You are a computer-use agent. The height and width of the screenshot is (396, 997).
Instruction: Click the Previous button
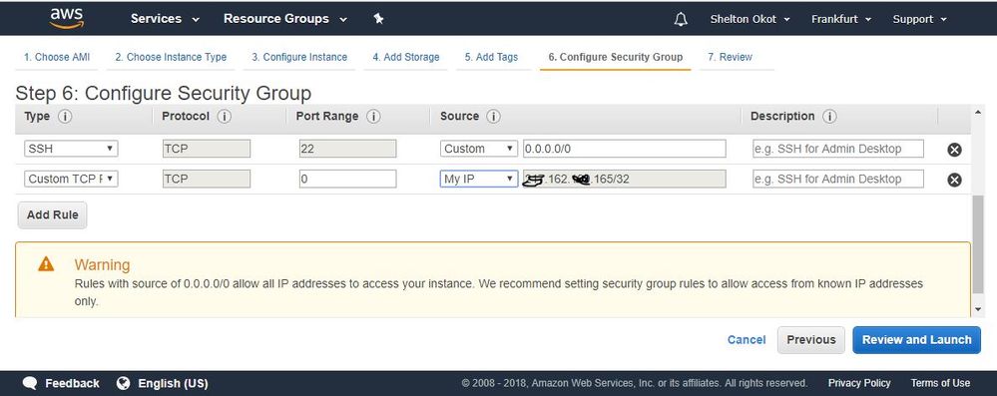click(x=810, y=340)
